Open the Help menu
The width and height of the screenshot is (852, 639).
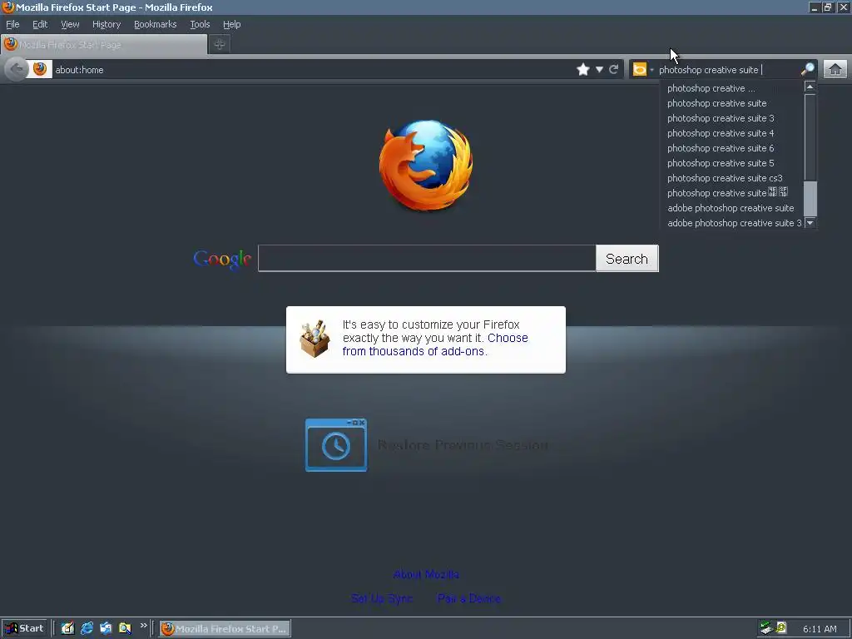click(231, 24)
